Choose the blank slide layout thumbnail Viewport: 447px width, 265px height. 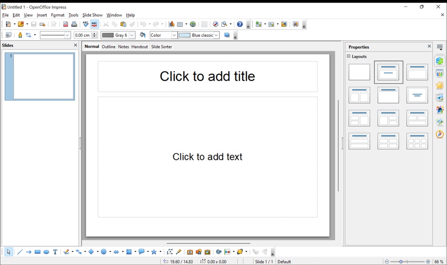tap(359, 72)
